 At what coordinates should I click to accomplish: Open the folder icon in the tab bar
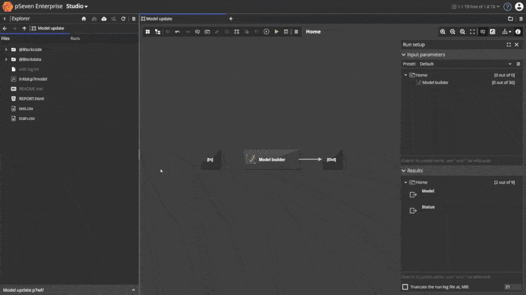(510, 19)
